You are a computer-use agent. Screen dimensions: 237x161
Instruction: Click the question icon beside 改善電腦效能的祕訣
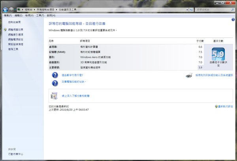tap(55, 83)
